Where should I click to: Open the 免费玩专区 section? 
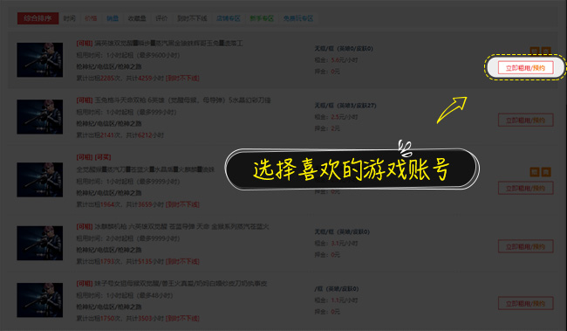pyautogui.click(x=298, y=18)
